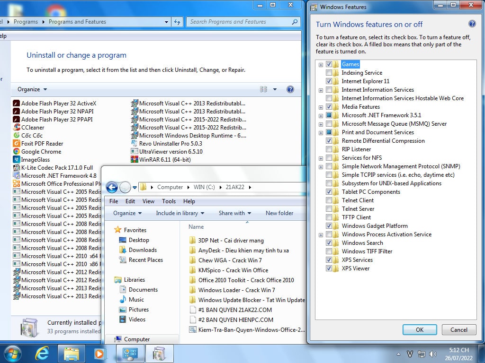Enable the Telnet Client checkbox
The image size is (485, 363).
click(329, 200)
